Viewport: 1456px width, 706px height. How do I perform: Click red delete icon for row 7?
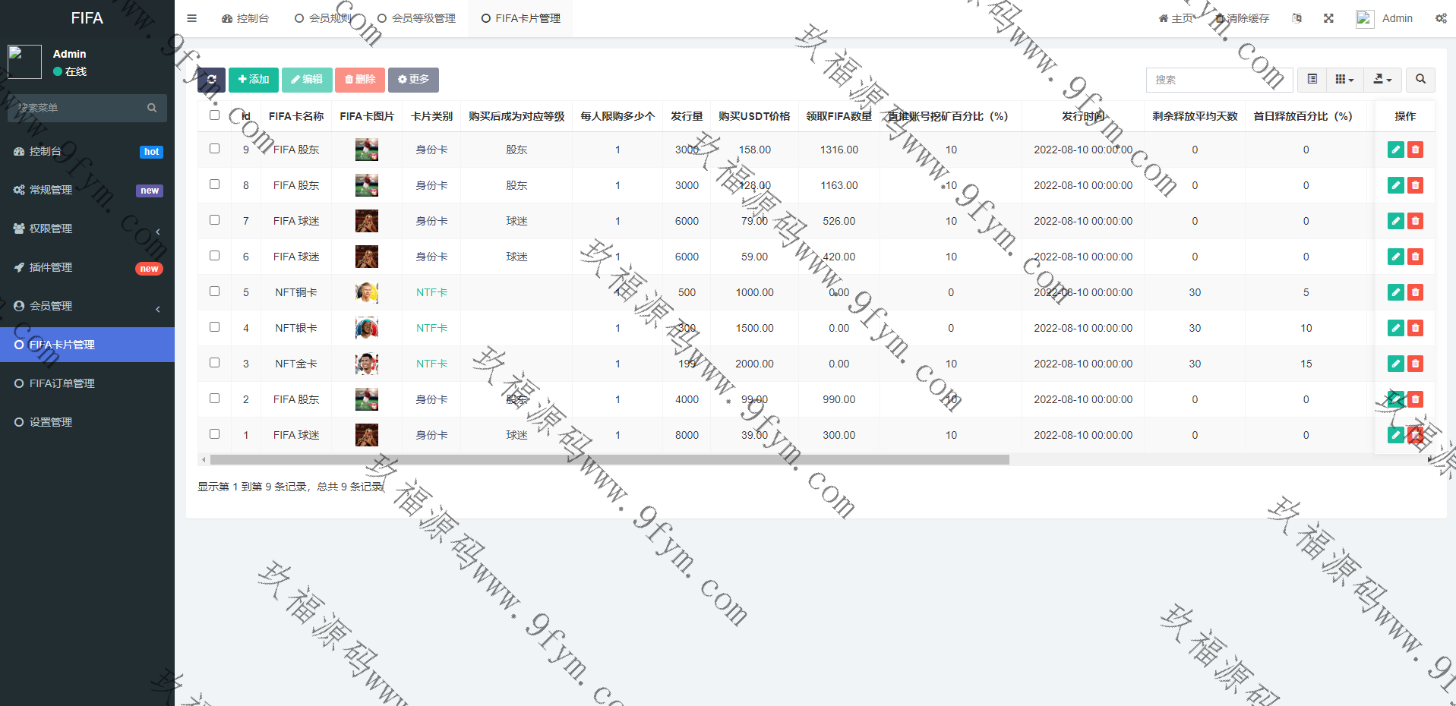click(x=1415, y=221)
